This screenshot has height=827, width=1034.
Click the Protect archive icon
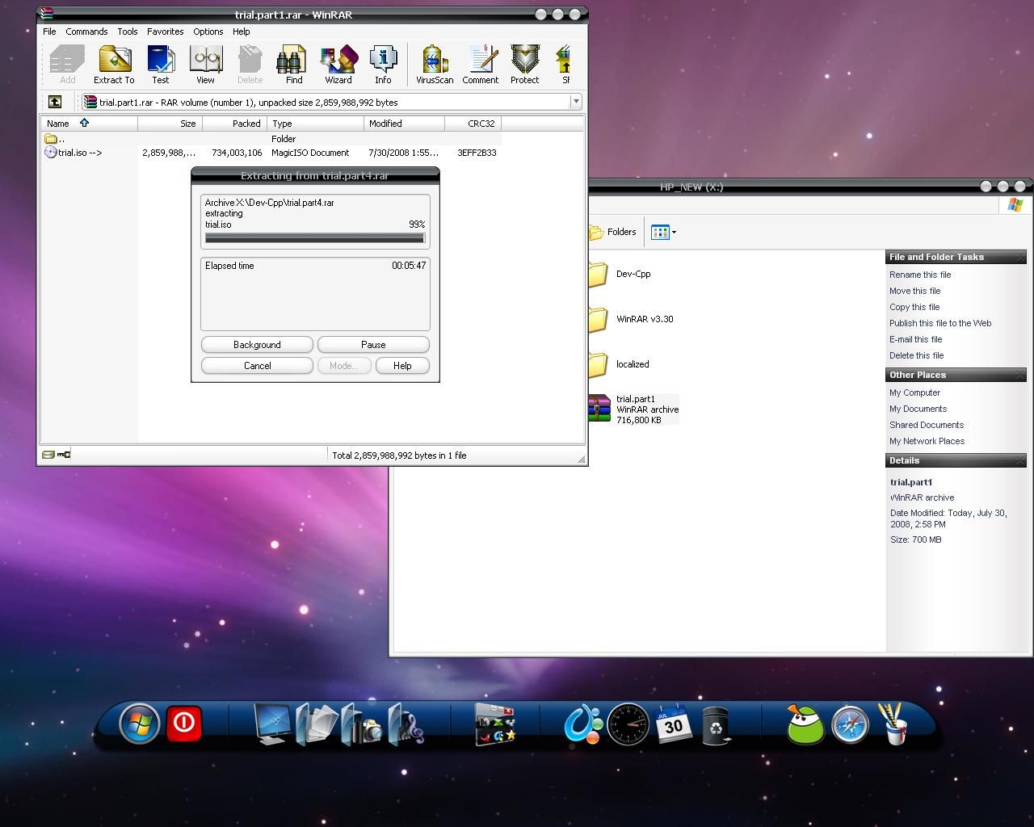[524, 65]
